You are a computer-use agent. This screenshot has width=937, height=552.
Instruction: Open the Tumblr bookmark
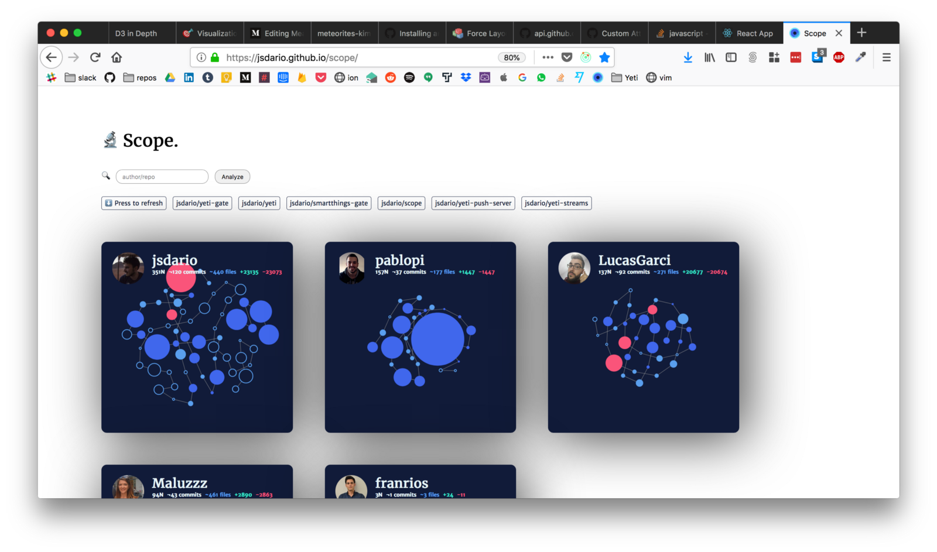click(208, 78)
